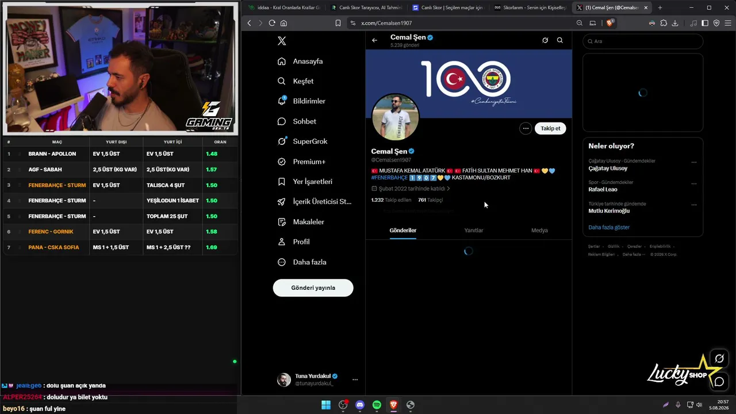Open the browser extensions puzzle icon

click(664, 23)
